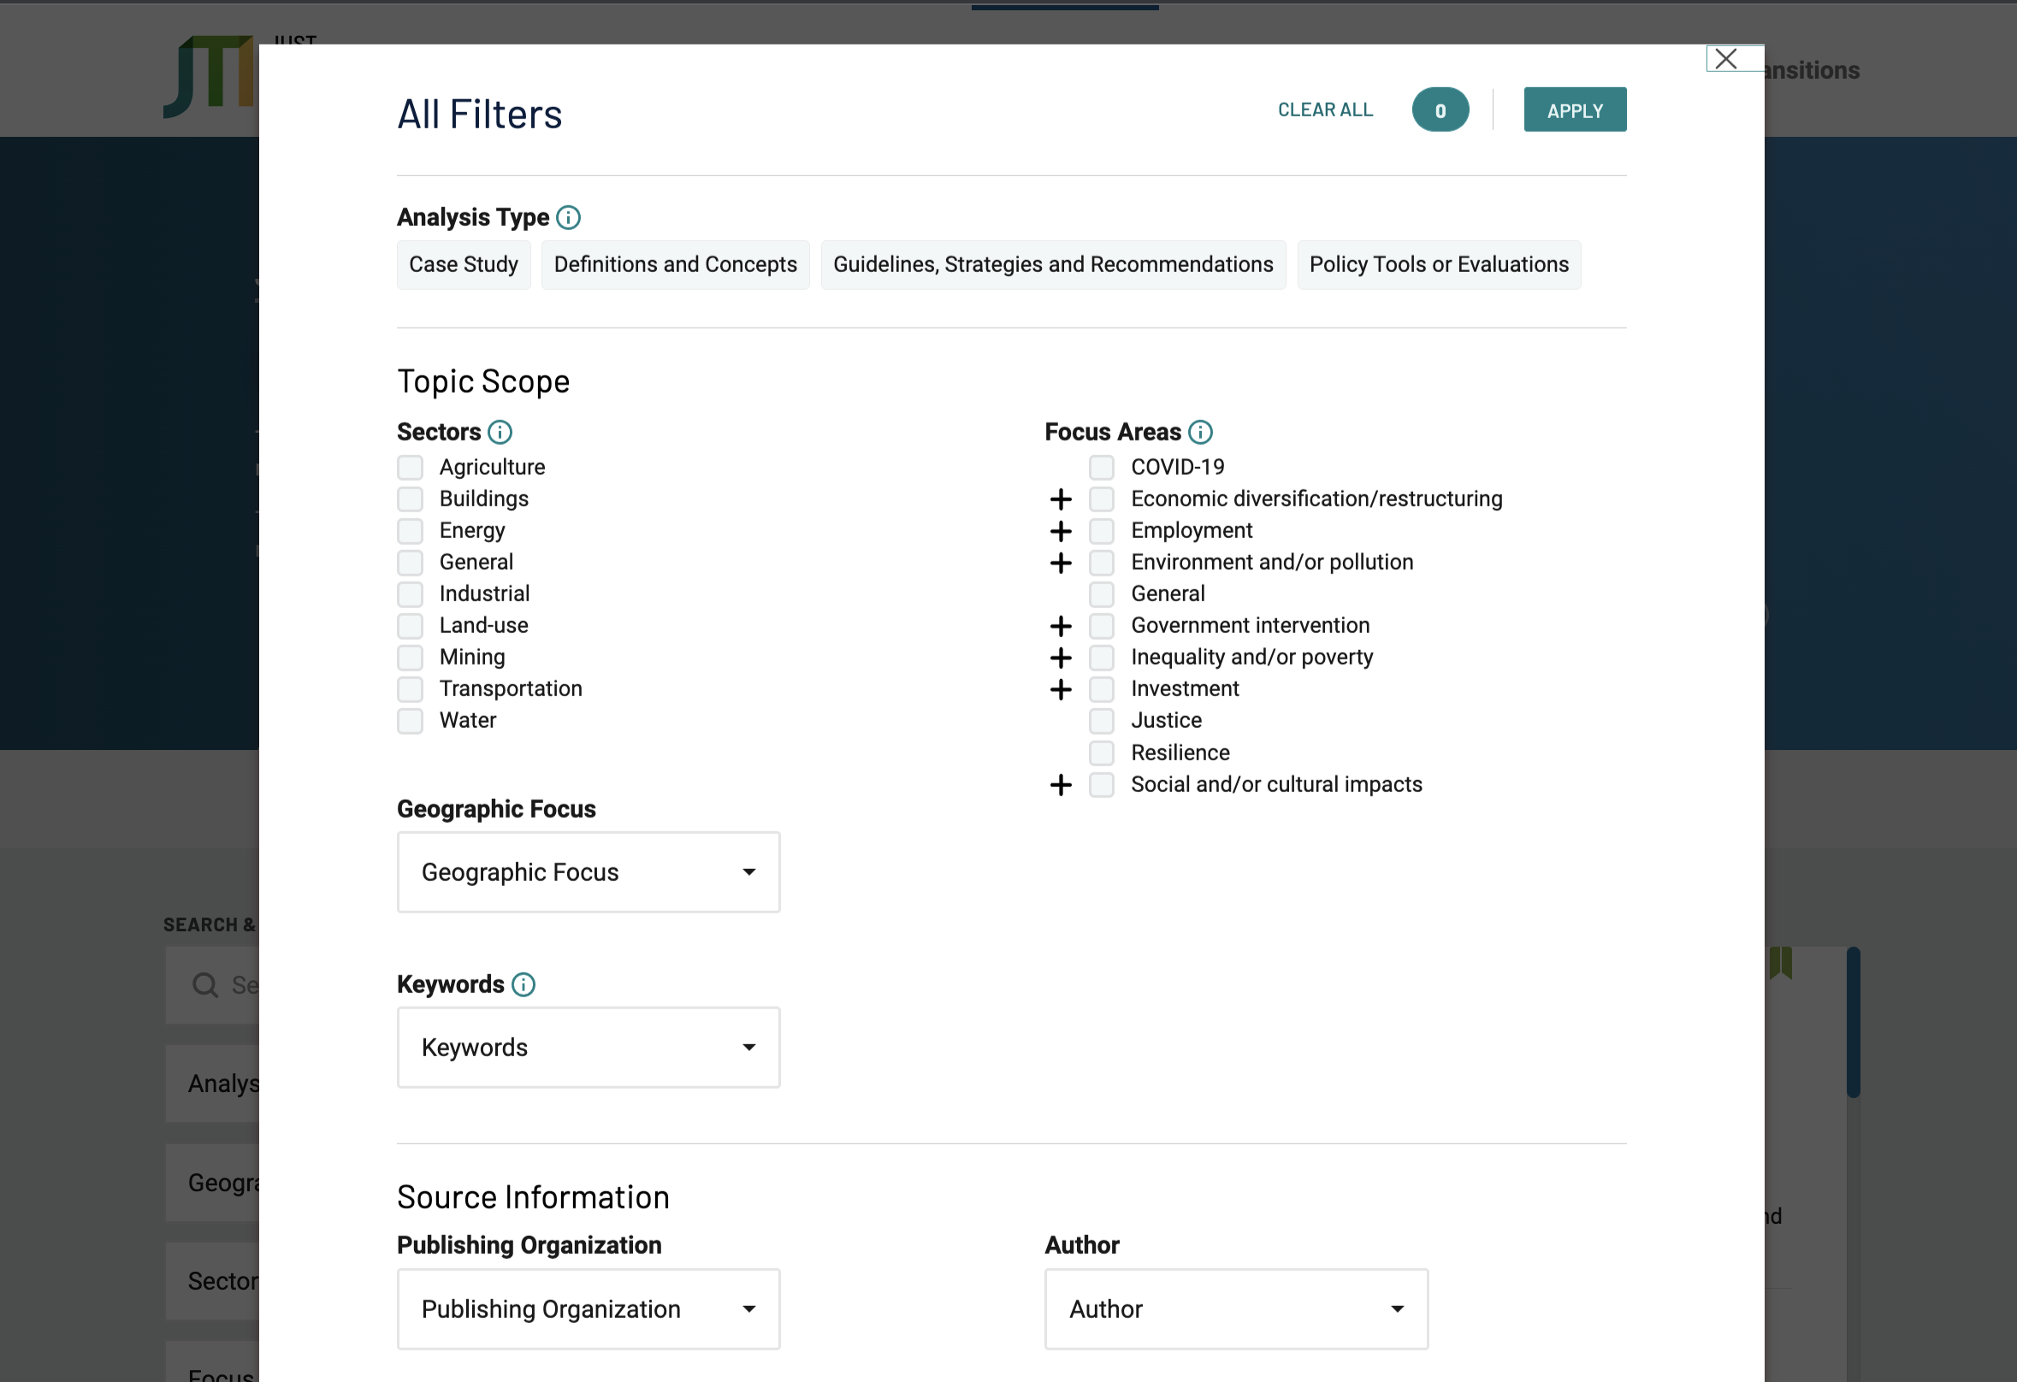
Task: Close the All Filters dialog
Action: click(x=1726, y=59)
